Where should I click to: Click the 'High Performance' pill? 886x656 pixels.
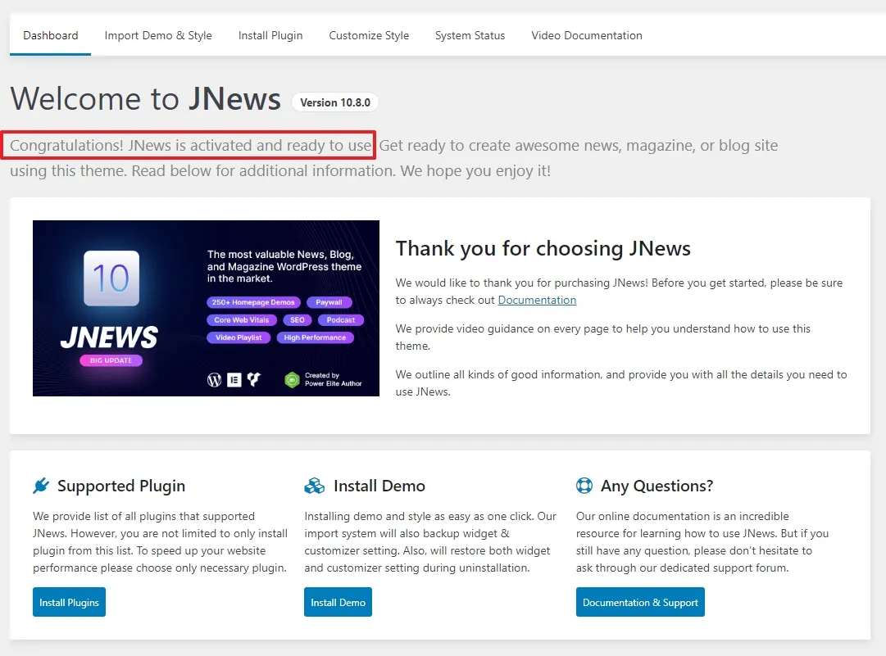315,337
